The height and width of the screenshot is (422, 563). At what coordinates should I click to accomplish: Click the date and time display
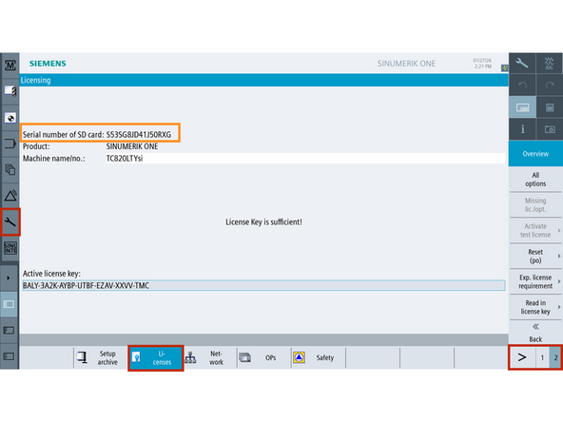(482, 63)
